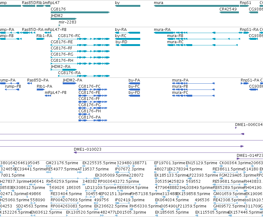This screenshot has width=263, height=217.
Task: Click protein CG8176-PG
Action: click(x=93, y=108)
